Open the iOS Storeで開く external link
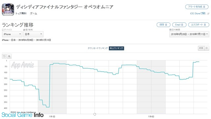 [199, 13]
